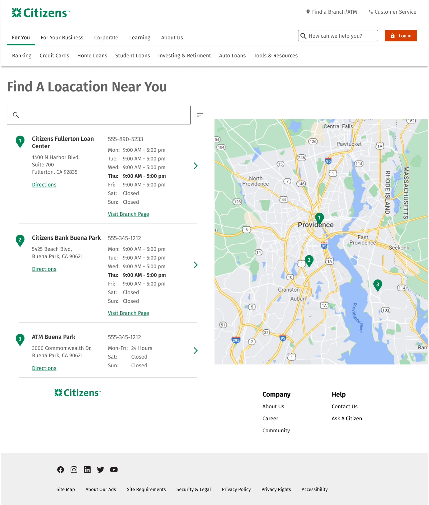Click the location search input field
The height and width of the screenshot is (505, 429).
pyautogui.click(x=103, y=115)
